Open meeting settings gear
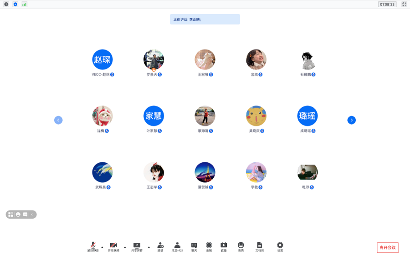 280,246
